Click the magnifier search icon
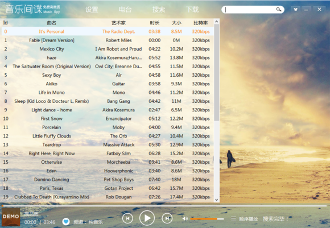 coord(278,9)
